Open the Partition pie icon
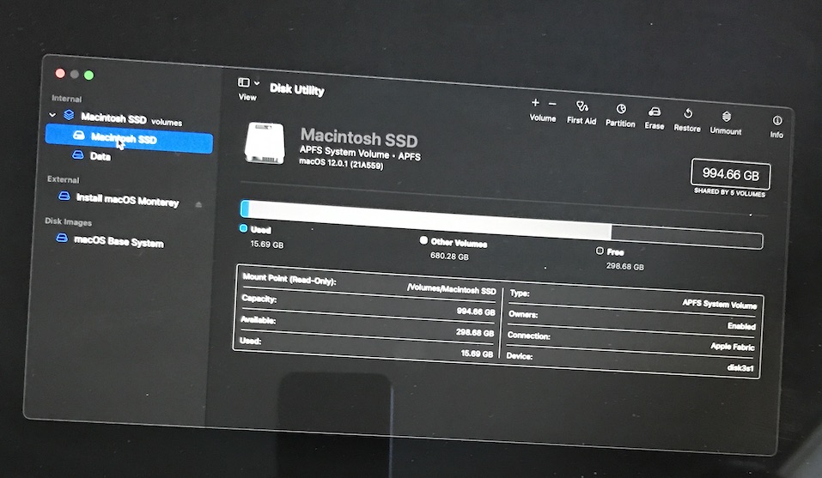Image resolution: width=822 pixels, height=478 pixels. (621, 109)
